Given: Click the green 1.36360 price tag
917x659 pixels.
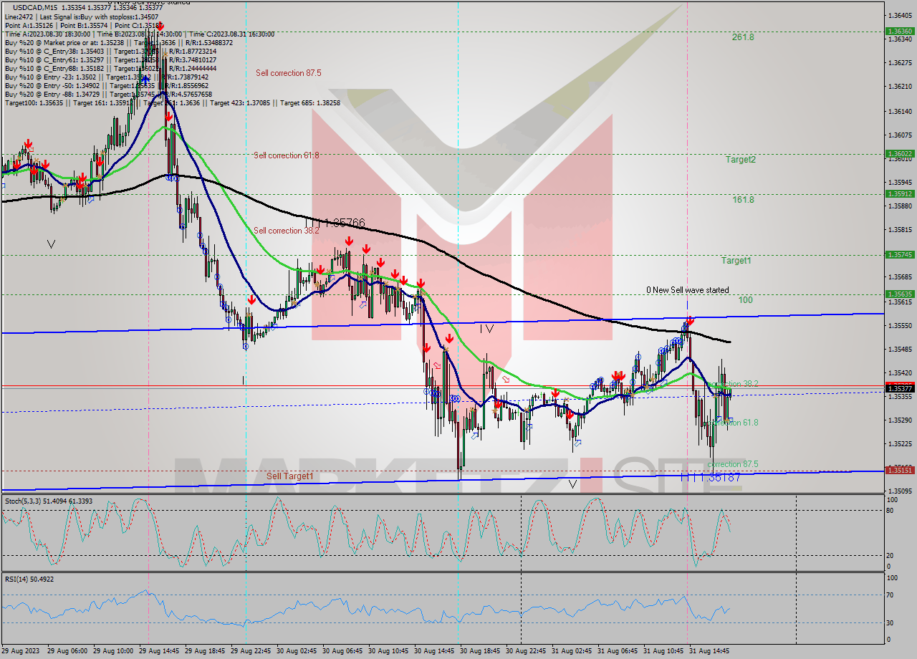Looking at the screenshot, I should click(899, 32).
